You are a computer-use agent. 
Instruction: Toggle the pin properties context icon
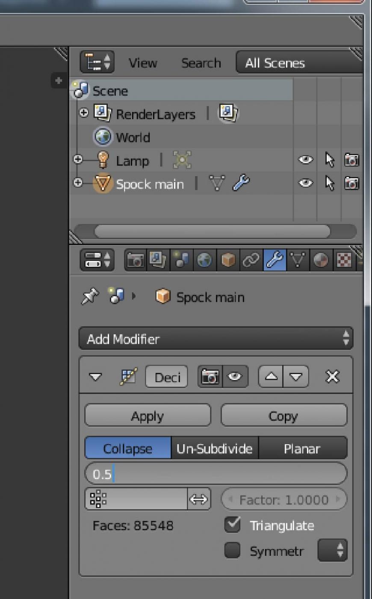(90, 296)
